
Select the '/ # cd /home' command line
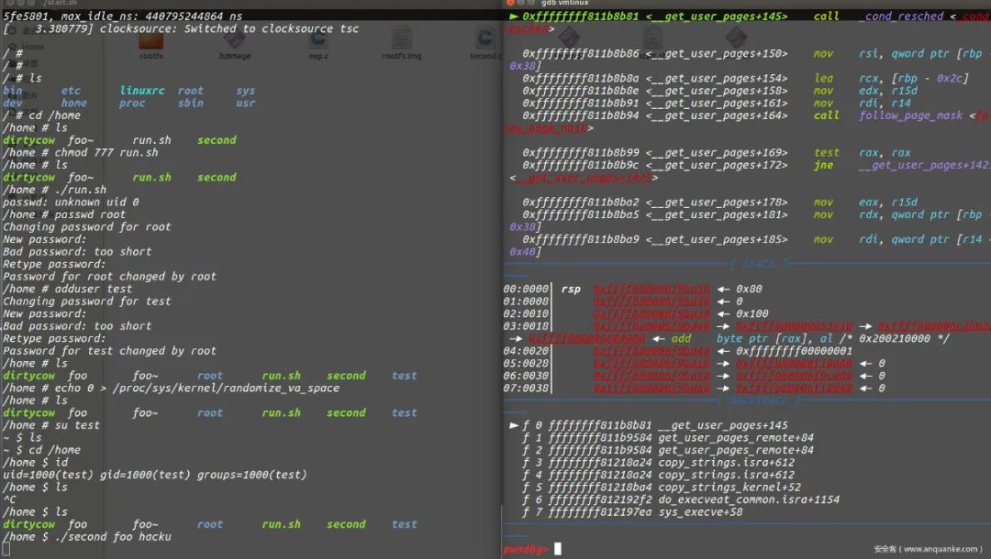[x=41, y=115]
